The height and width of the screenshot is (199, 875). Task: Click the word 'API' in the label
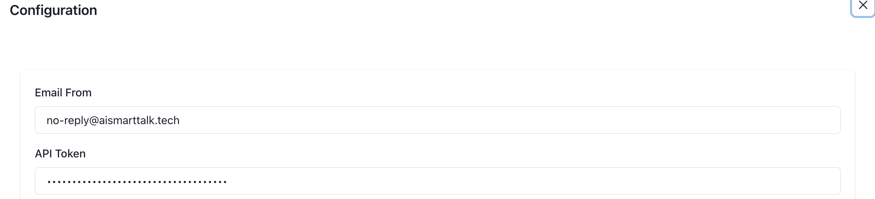[x=43, y=154]
